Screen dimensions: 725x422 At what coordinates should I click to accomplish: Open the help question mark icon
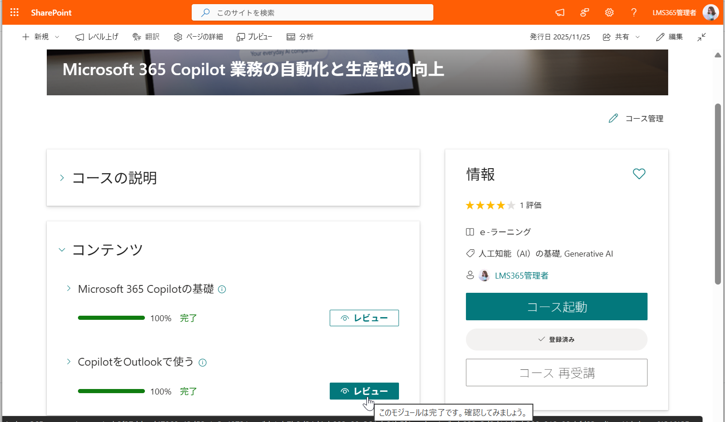[x=634, y=12]
